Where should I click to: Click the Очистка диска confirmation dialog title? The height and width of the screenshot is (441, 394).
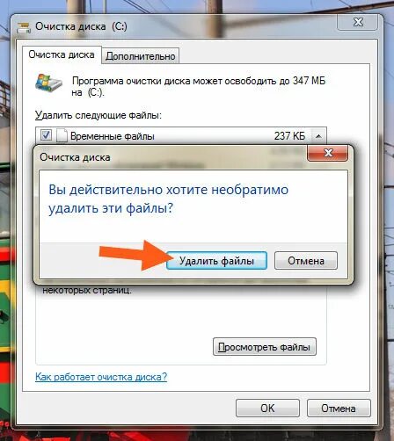tap(75, 157)
